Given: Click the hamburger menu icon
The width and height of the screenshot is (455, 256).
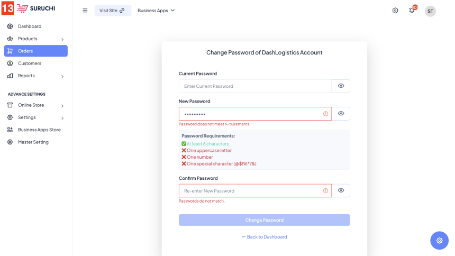Looking at the screenshot, I should coord(85,11).
